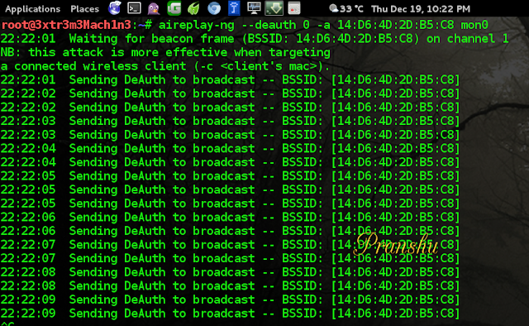Click the MAC address in the command line
The width and height of the screenshot is (529, 326).
coord(395,25)
